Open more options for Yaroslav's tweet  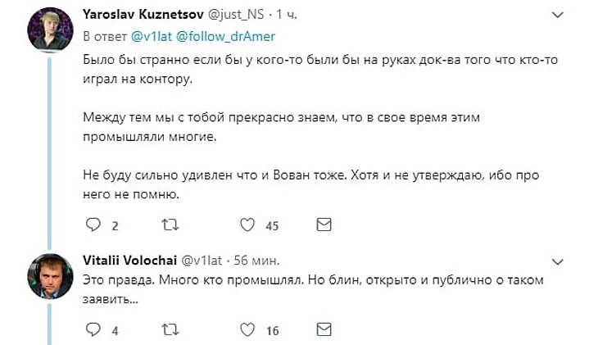[558, 16]
